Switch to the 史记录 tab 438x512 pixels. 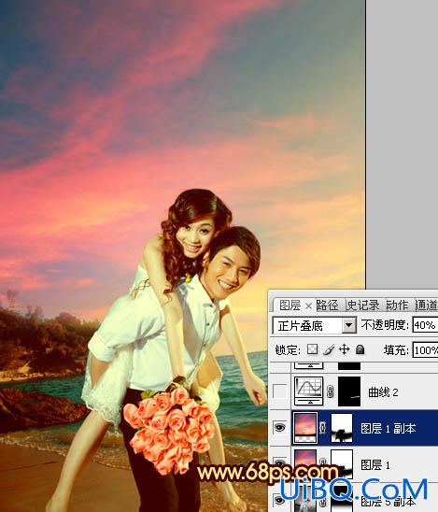coord(363,306)
